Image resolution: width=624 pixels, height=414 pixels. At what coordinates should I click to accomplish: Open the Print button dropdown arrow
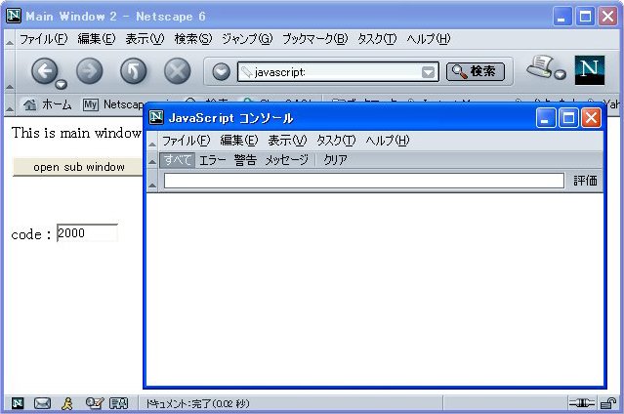pos(561,74)
